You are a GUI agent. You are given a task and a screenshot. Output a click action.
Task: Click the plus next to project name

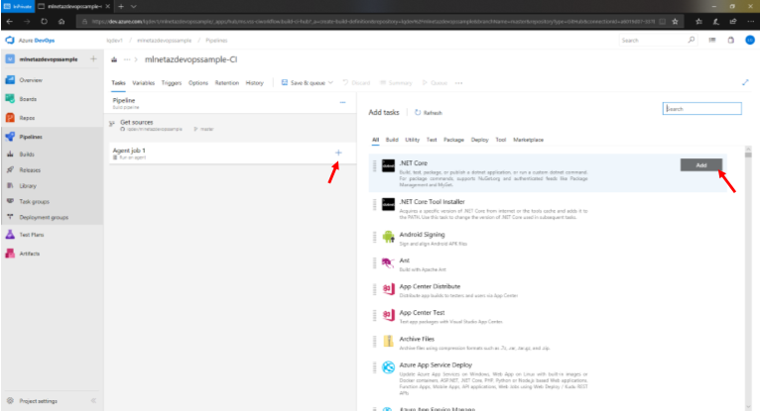coord(93,59)
